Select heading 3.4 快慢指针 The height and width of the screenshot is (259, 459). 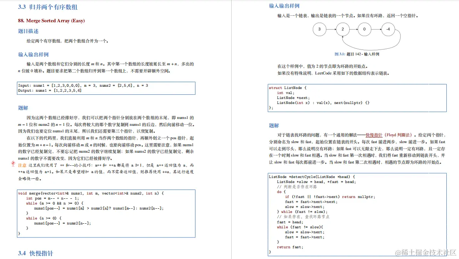coord(37,254)
